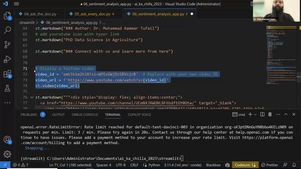Open the Search view
Screen dimensions: 301x169
pos(8,30)
